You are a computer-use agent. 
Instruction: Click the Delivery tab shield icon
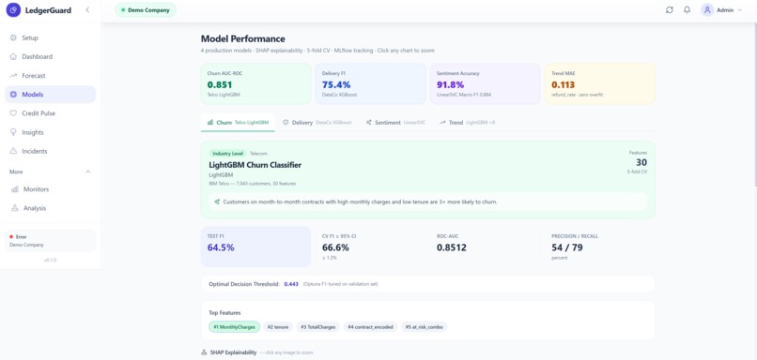tap(286, 123)
